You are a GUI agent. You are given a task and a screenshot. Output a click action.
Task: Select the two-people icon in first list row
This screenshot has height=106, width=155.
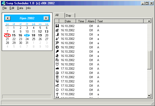tap(57, 26)
